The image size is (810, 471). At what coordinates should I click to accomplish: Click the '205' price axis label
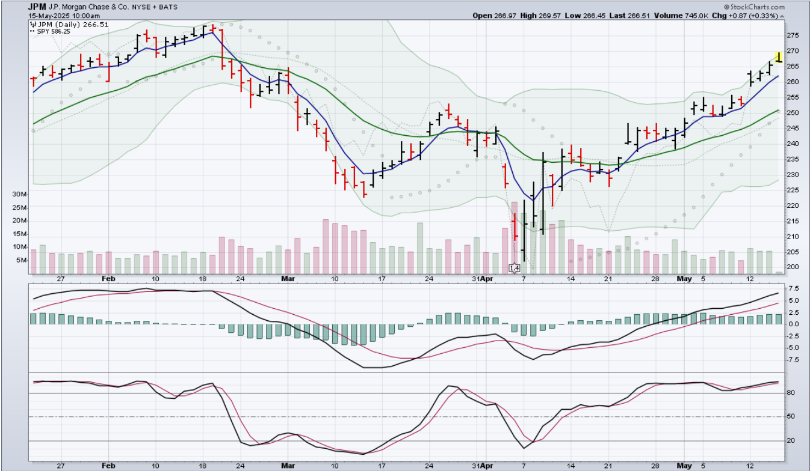click(793, 252)
